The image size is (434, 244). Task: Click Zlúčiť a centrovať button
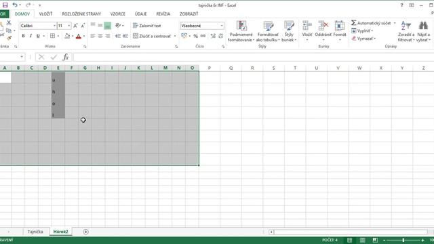coord(152,36)
